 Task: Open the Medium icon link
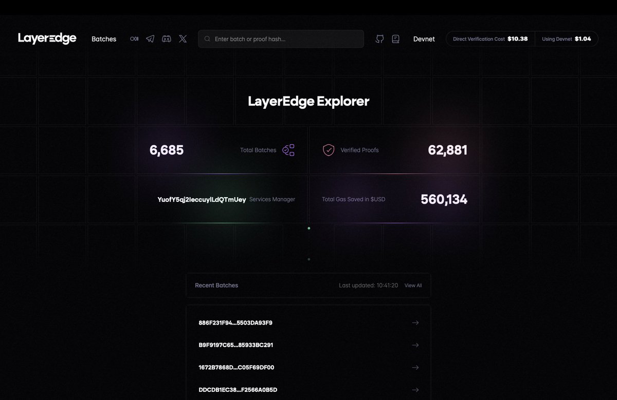pos(134,39)
